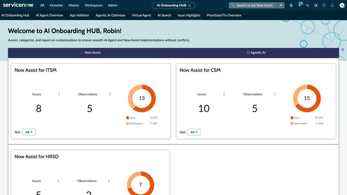Screen dimensions: 347x195
Task: Click ITSM observations count 5
Action: (89, 108)
